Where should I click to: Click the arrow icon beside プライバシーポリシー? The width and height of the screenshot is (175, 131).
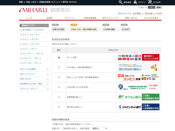48,89
